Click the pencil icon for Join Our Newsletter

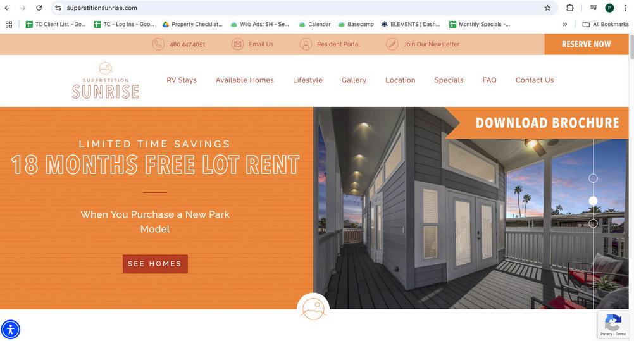[x=392, y=44]
